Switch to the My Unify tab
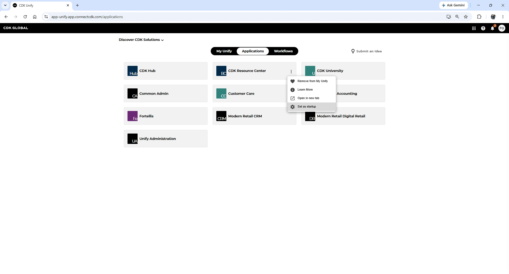The image size is (509, 274). tap(224, 51)
